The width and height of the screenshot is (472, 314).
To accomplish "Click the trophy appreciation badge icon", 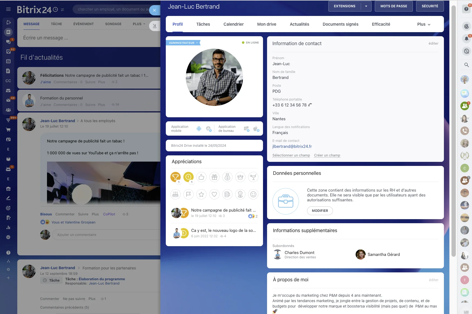I will (x=176, y=177).
